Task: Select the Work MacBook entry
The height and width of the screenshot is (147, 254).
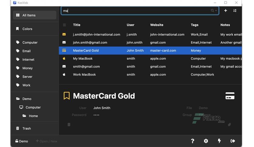Action: click(x=150, y=74)
